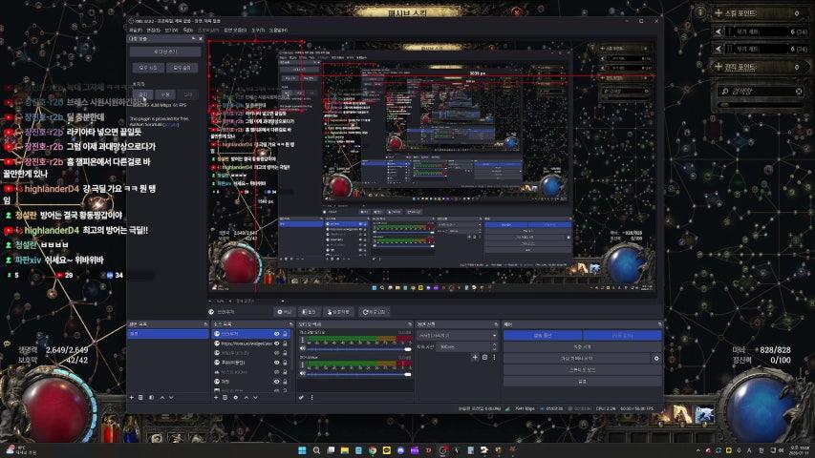Open transition properties menu dots
The height and width of the screenshot is (458, 815).
coord(494,357)
